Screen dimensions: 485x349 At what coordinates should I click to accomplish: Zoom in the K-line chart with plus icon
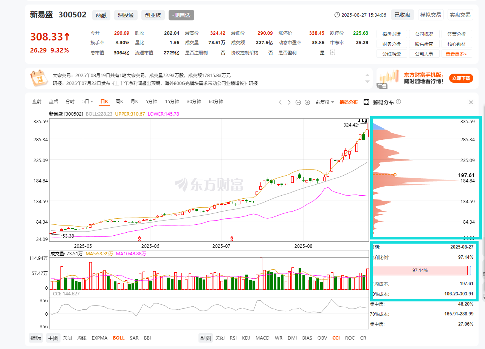click(x=307, y=102)
